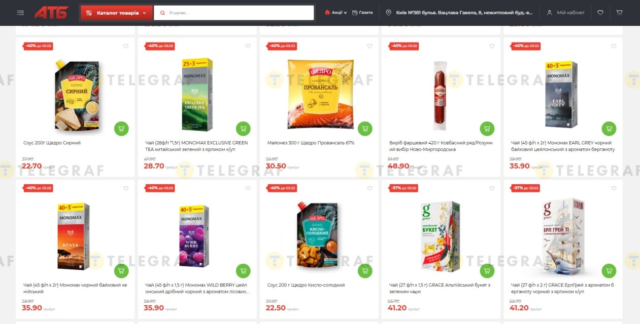Favorite the Monomax Exclusive Green Tea
This screenshot has height=324, width=640.
pos(248,46)
